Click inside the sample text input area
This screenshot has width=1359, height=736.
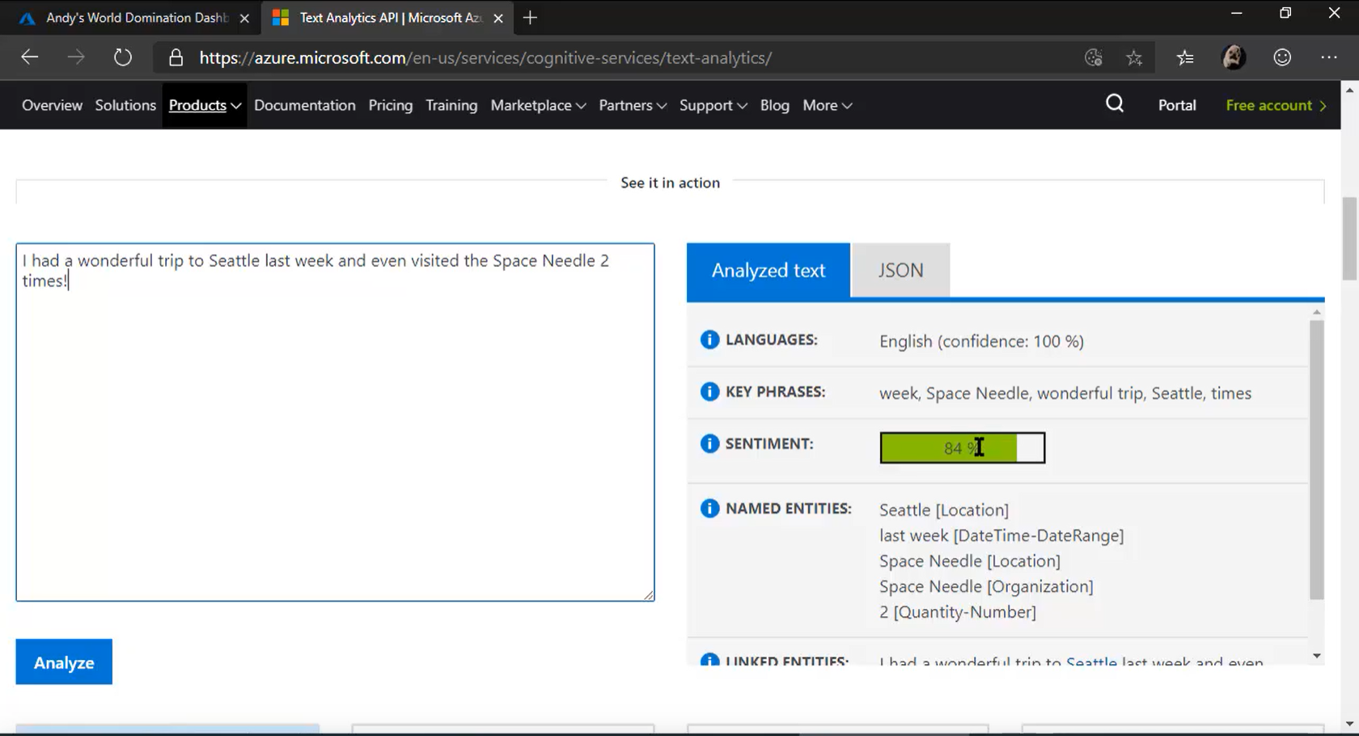335,422
